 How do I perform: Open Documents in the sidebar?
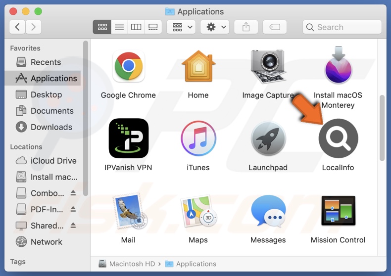tap(43, 111)
